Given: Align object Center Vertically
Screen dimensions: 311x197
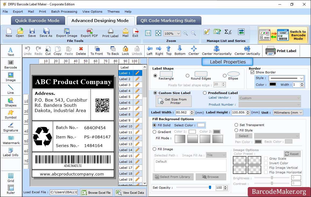Looking at the screenshot, I should click(x=247, y=51).
